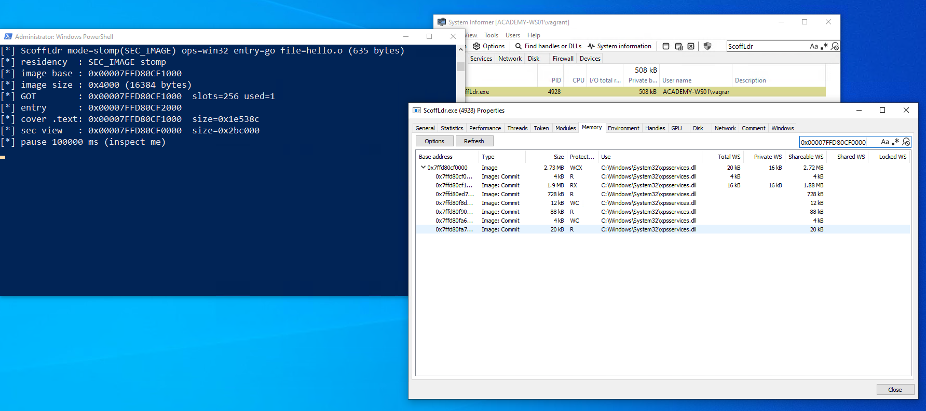Select the 0x7ffd80ed7... 728 kB memory row

(x=663, y=194)
